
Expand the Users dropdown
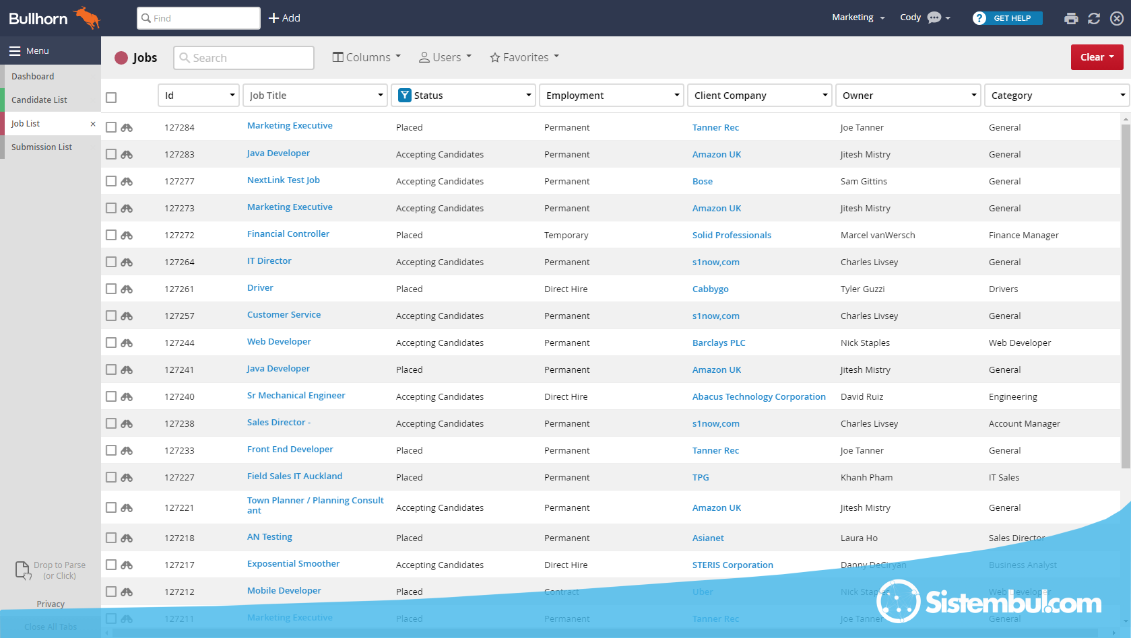tap(445, 57)
